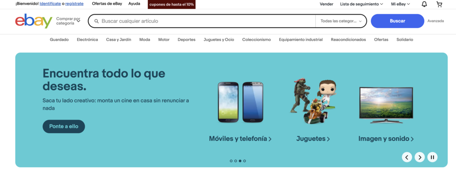Select the first carousel dot

click(x=231, y=160)
